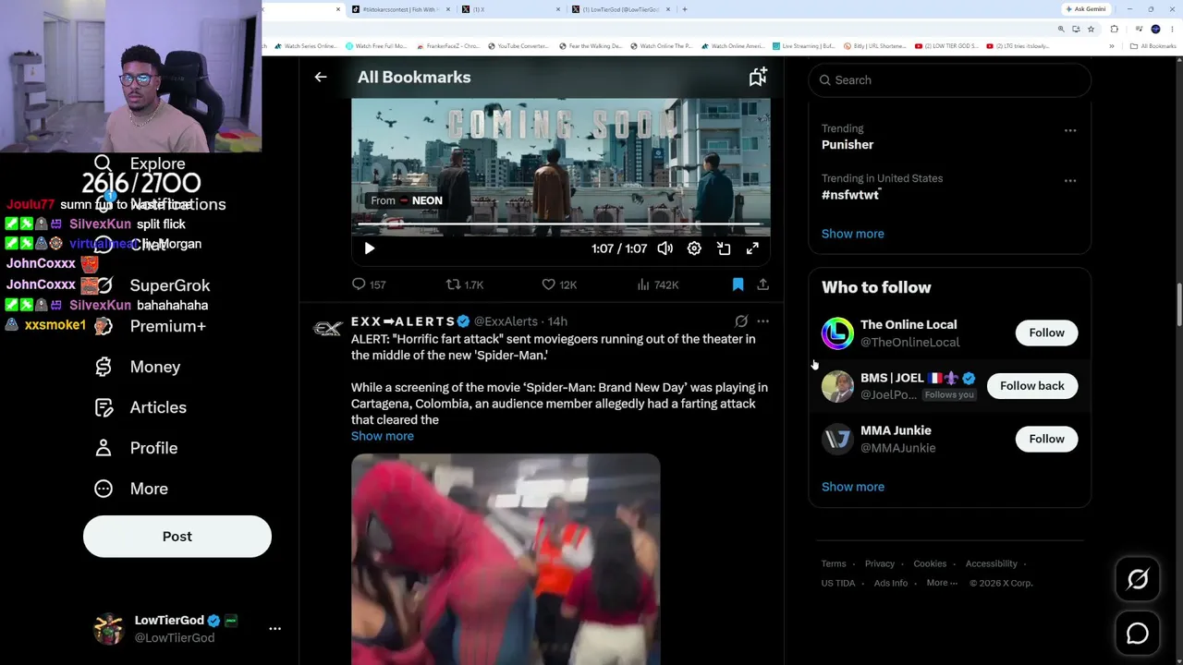The image size is (1183, 665).
Task: Open the Ads info footer link
Action: coord(891,583)
